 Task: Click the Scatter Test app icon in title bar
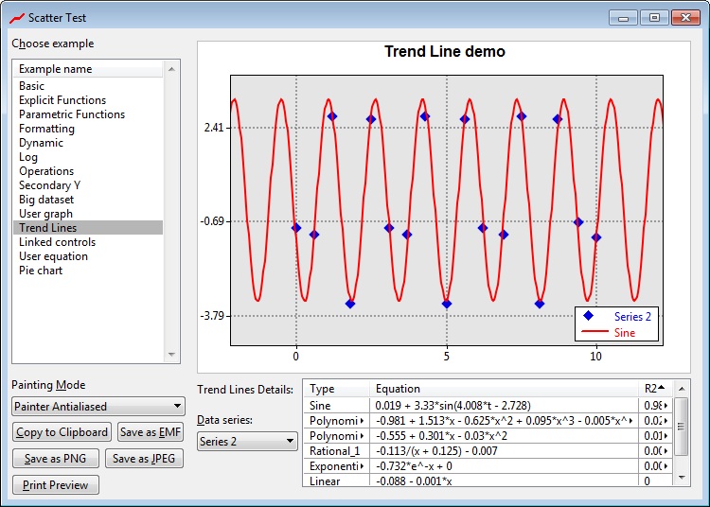pos(16,17)
